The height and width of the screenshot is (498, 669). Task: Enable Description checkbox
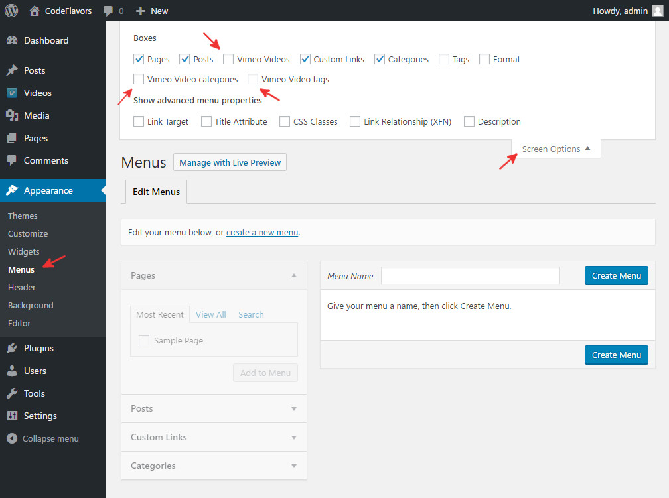(x=469, y=121)
